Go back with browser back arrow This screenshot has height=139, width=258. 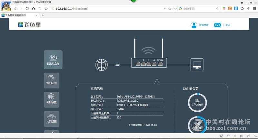point(15,9)
